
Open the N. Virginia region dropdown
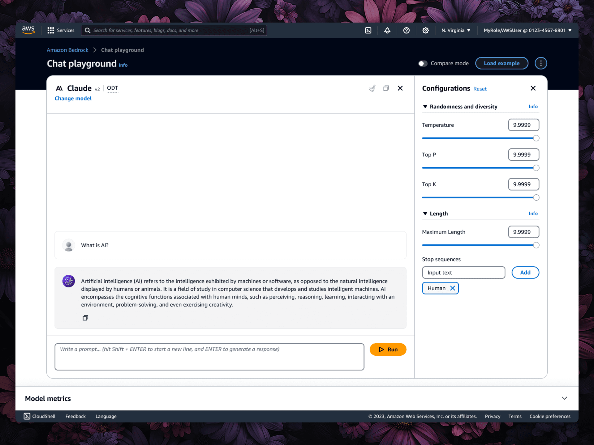pyautogui.click(x=456, y=30)
